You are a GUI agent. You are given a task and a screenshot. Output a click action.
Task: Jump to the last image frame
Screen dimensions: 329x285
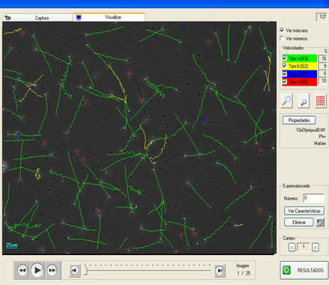pyautogui.click(x=220, y=271)
